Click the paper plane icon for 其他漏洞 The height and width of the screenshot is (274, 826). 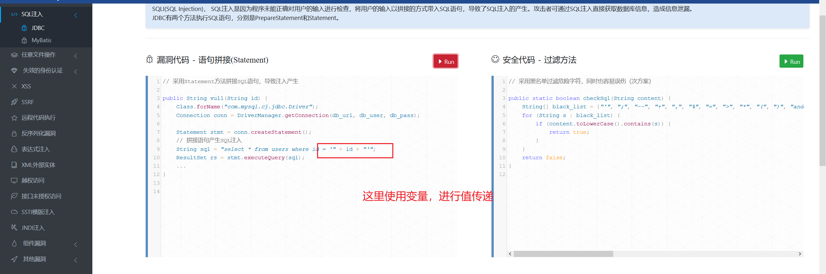click(x=14, y=259)
